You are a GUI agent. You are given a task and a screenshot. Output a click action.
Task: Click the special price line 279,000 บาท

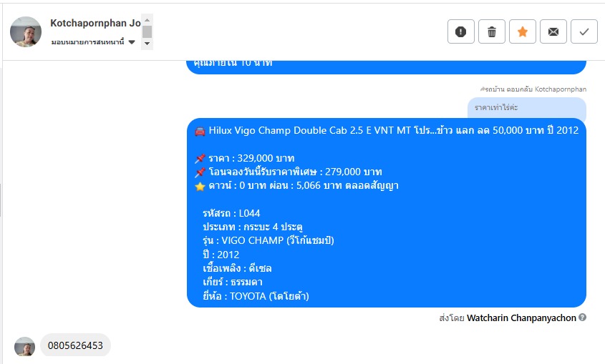click(289, 172)
